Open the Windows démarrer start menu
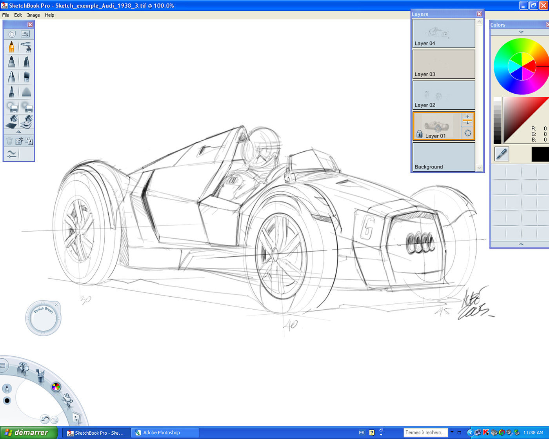Screen dimensions: 549x439 29,433
